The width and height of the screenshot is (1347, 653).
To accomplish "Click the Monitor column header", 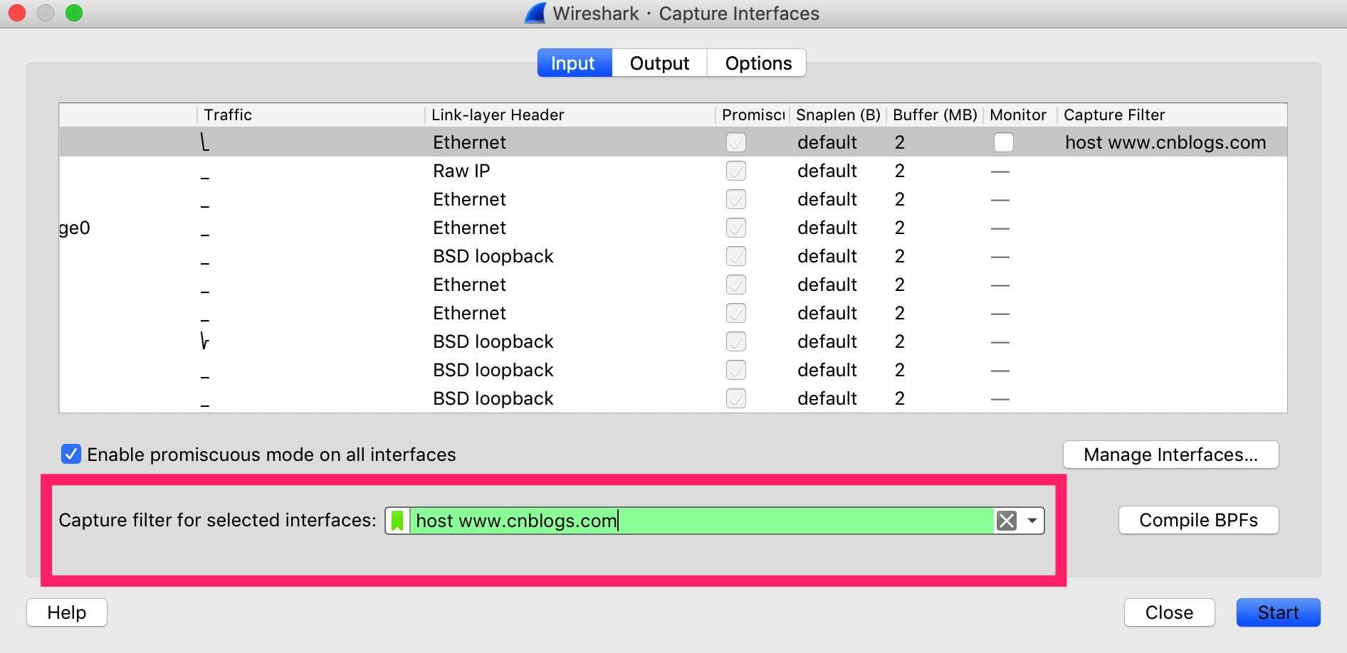I will click(1020, 115).
